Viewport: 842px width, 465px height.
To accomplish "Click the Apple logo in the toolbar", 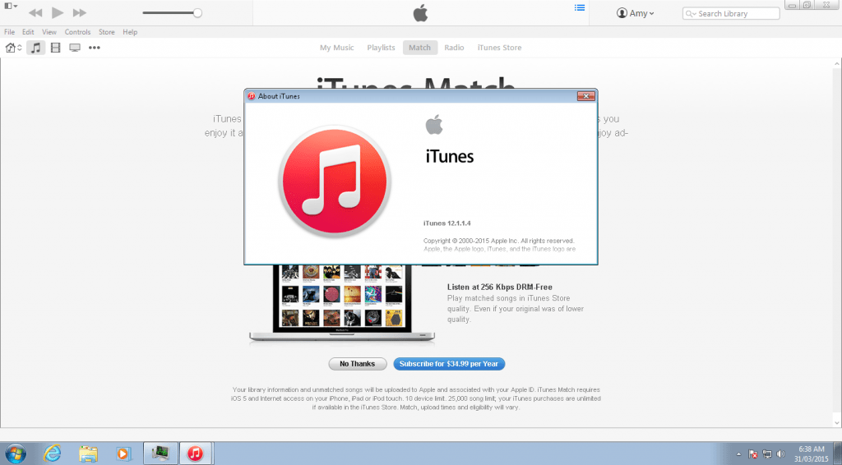I will [x=420, y=13].
